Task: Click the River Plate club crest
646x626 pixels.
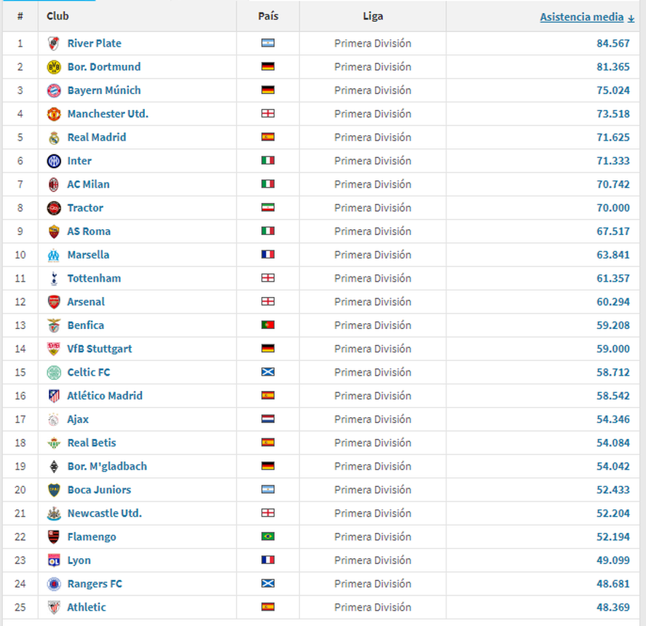Action: [x=54, y=43]
